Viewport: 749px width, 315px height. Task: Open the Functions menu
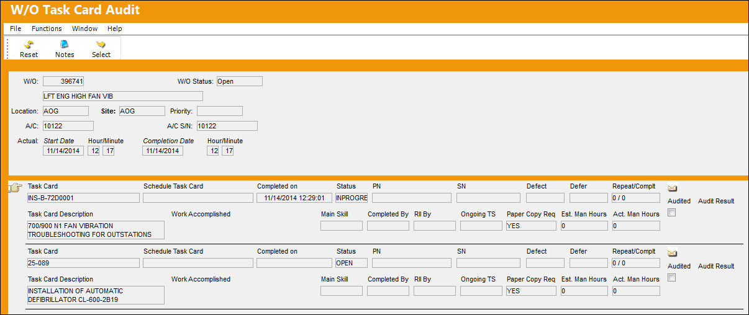pyautogui.click(x=47, y=29)
